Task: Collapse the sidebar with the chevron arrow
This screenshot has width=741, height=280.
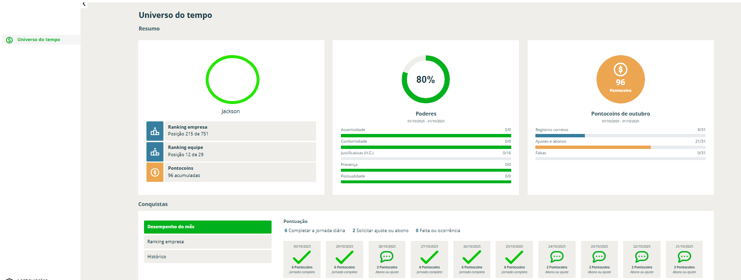Action: coord(84,4)
